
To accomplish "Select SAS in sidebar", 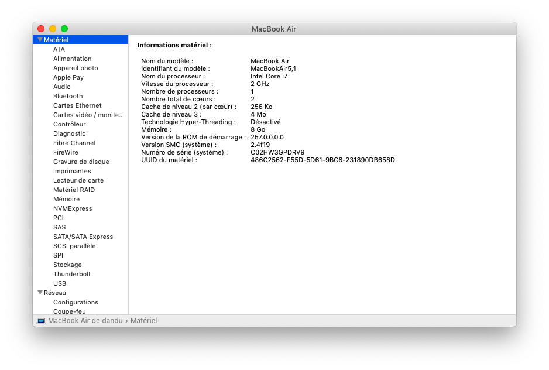I will [x=60, y=227].
